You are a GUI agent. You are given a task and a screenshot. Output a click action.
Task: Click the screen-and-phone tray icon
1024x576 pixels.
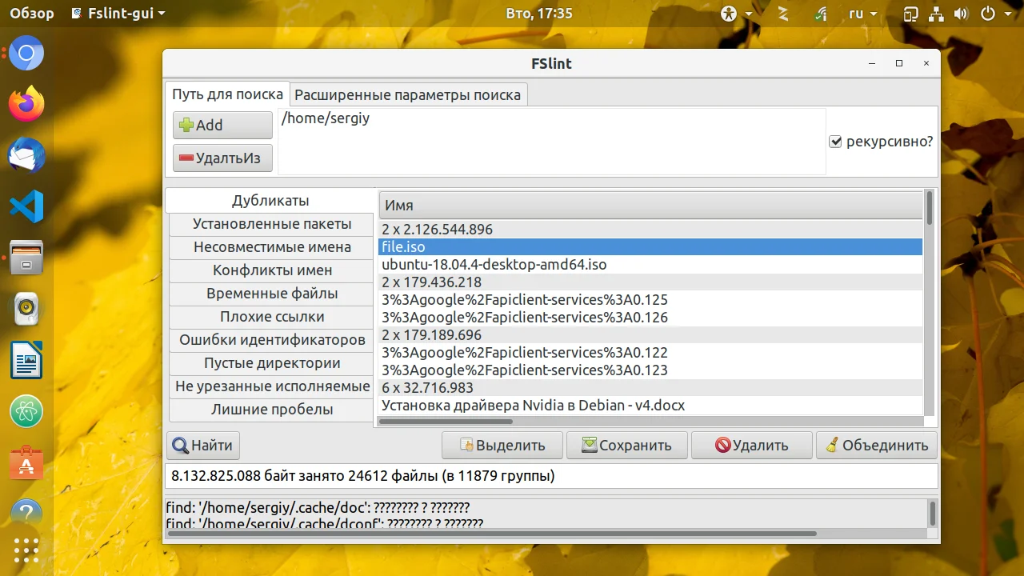click(x=911, y=14)
